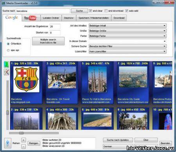This screenshot has height=152, width=176.
Task: Expand the Größe dropdown
Action: tap(128, 31)
